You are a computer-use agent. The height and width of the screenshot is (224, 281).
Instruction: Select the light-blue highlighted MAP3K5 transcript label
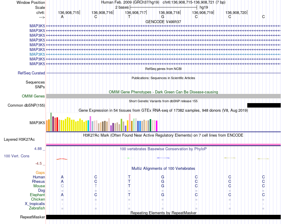[37, 55]
